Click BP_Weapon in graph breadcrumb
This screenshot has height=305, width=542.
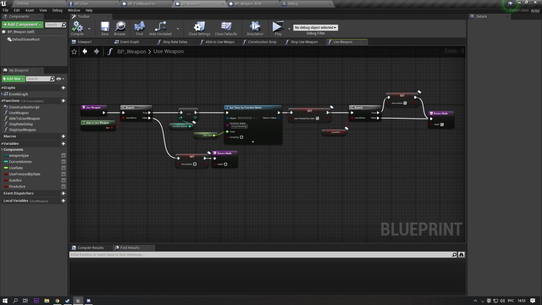[132, 51]
